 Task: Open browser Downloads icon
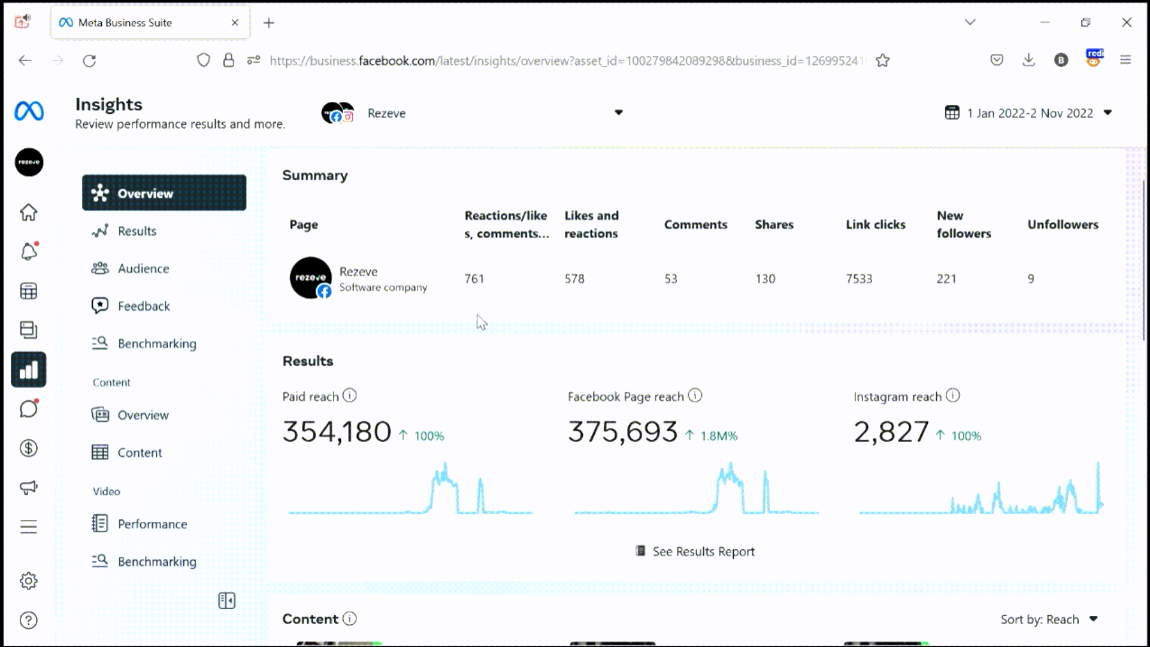[1028, 60]
